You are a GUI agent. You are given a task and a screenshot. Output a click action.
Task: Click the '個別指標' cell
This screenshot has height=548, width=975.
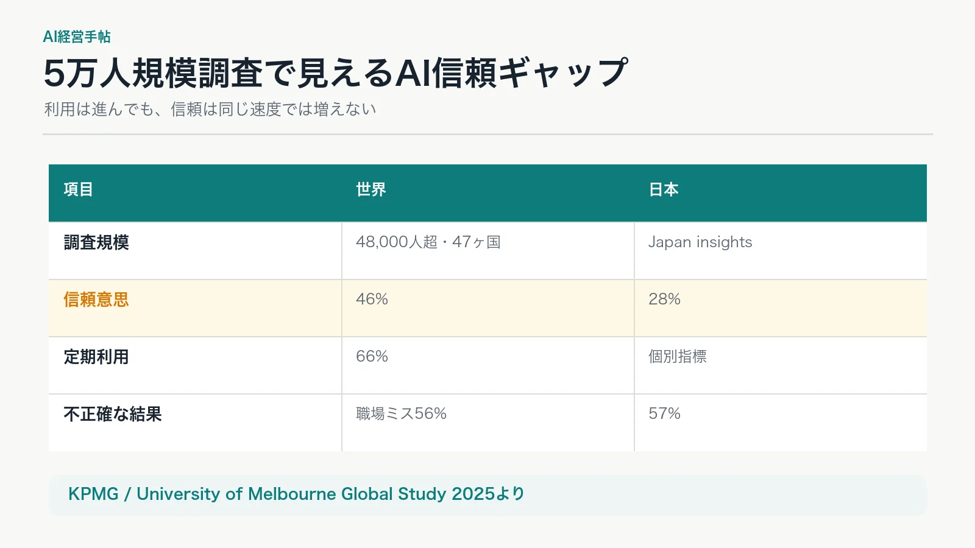click(x=678, y=356)
